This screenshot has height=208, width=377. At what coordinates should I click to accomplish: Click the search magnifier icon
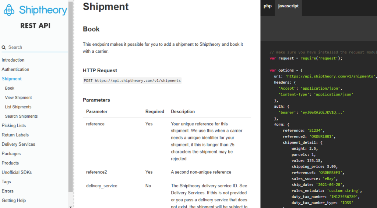[x=4, y=48]
